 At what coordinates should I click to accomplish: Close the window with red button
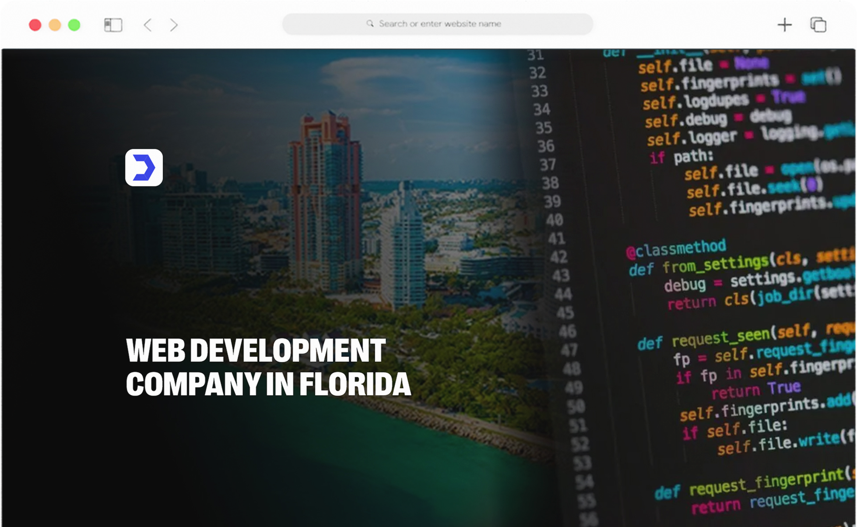35,25
